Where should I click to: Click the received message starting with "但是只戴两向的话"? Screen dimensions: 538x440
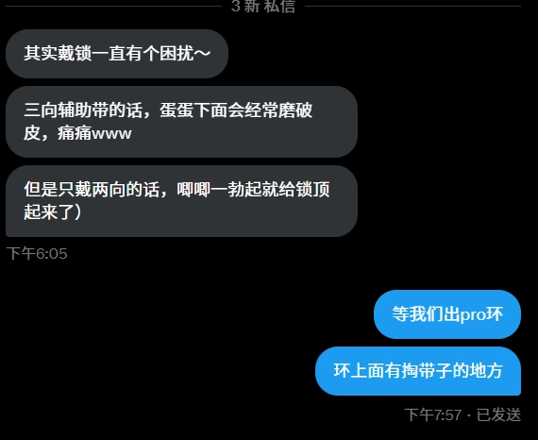point(181,201)
